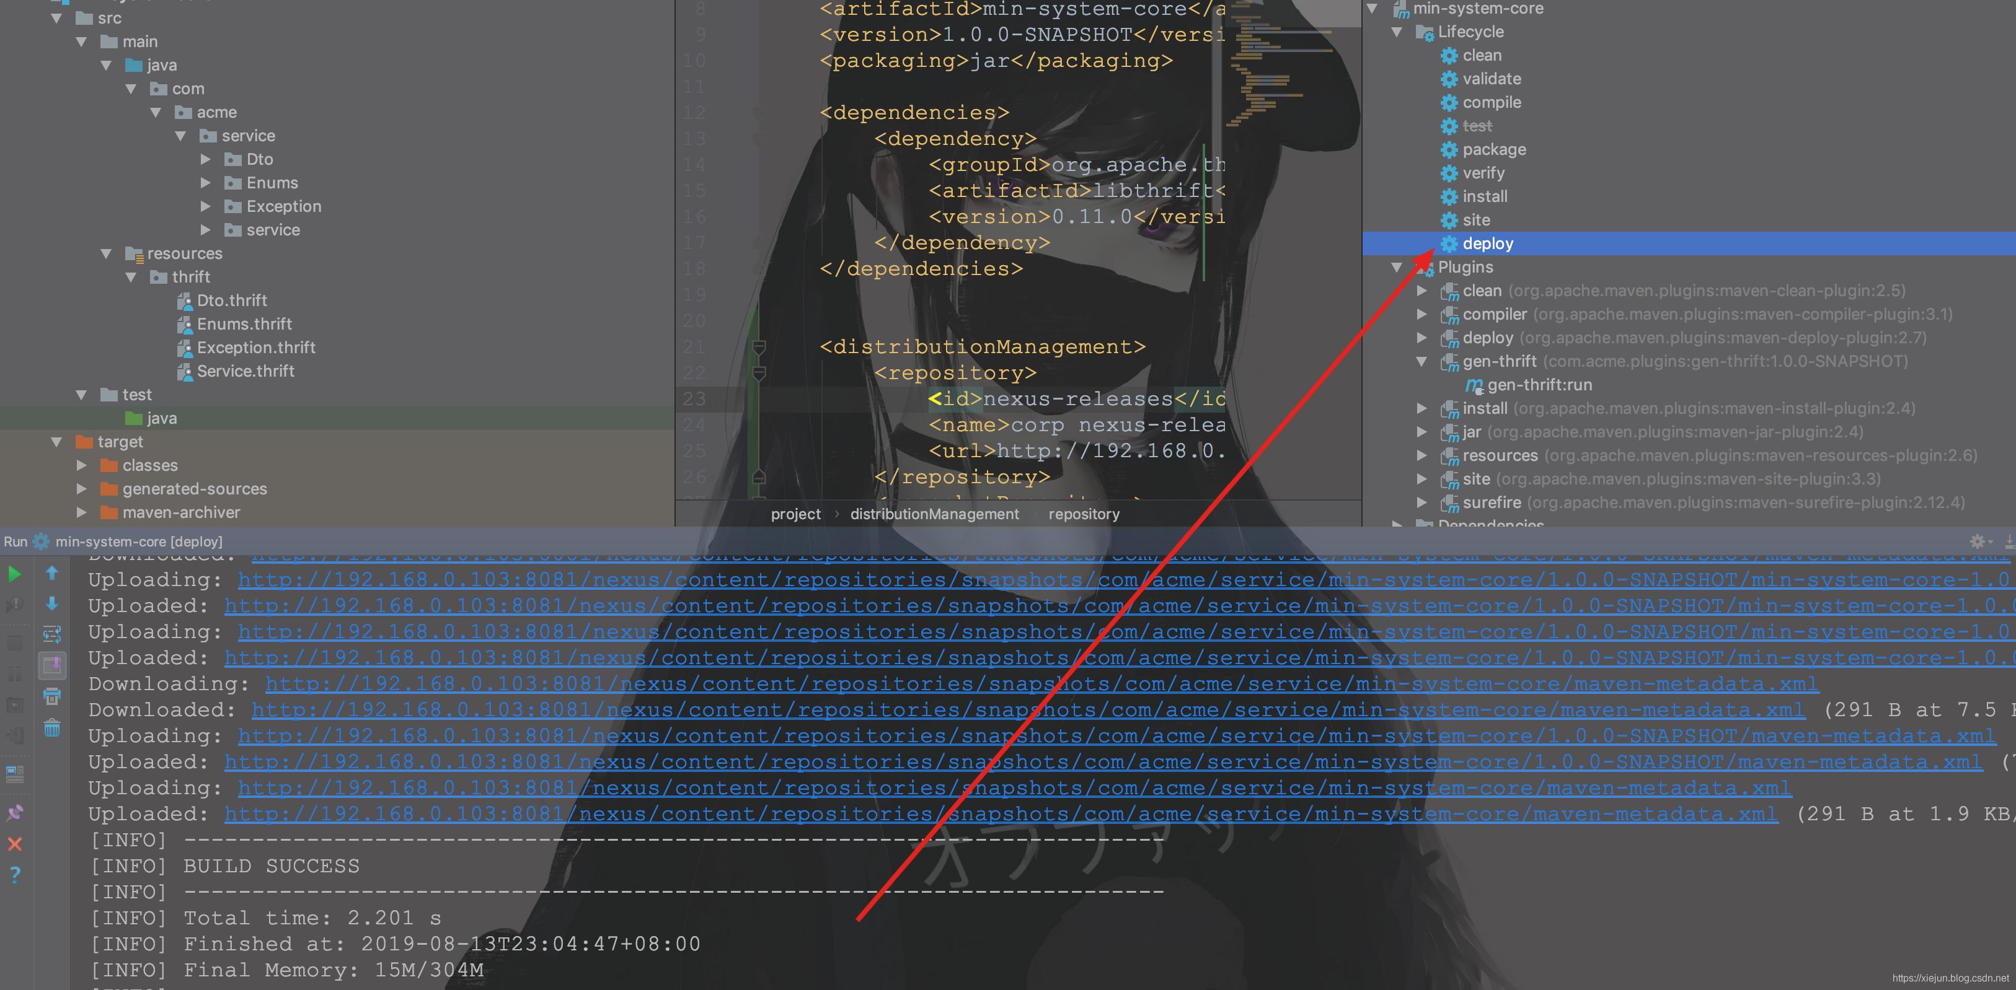2016x990 pixels.
Task: Toggle the validate lifecycle phase
Action: [1487, 79]
